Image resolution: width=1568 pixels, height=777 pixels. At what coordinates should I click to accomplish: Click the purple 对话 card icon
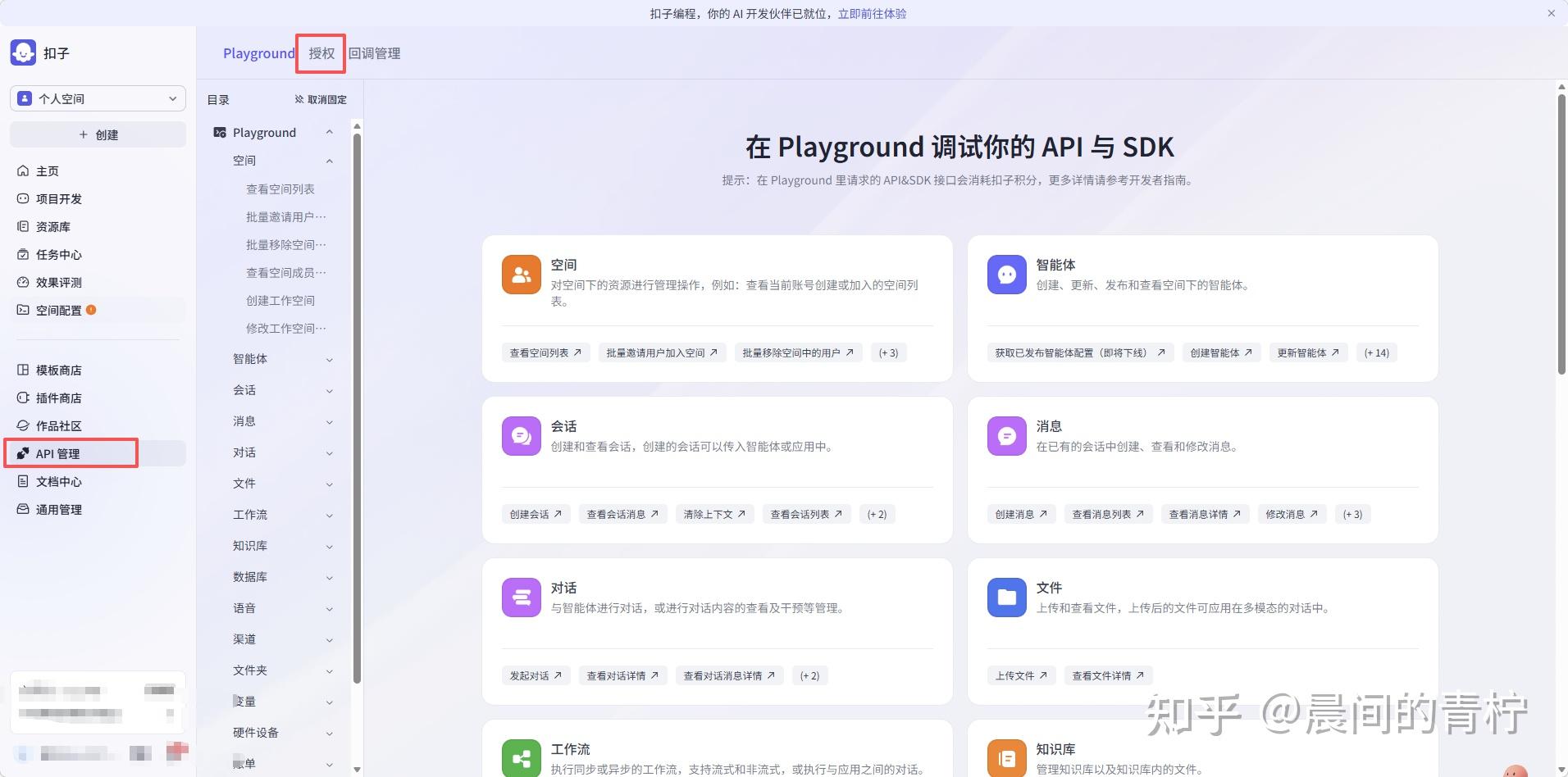[x=522, y=598]
